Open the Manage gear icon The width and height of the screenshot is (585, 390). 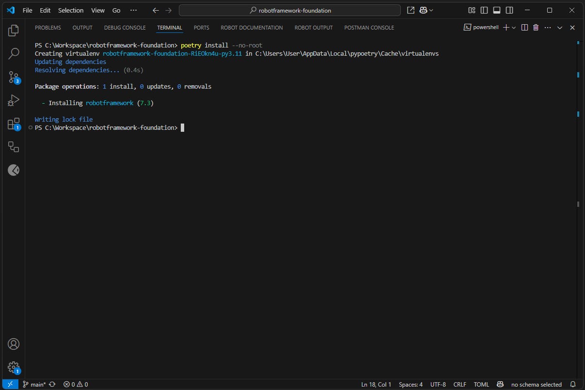(x=14, y=367)
